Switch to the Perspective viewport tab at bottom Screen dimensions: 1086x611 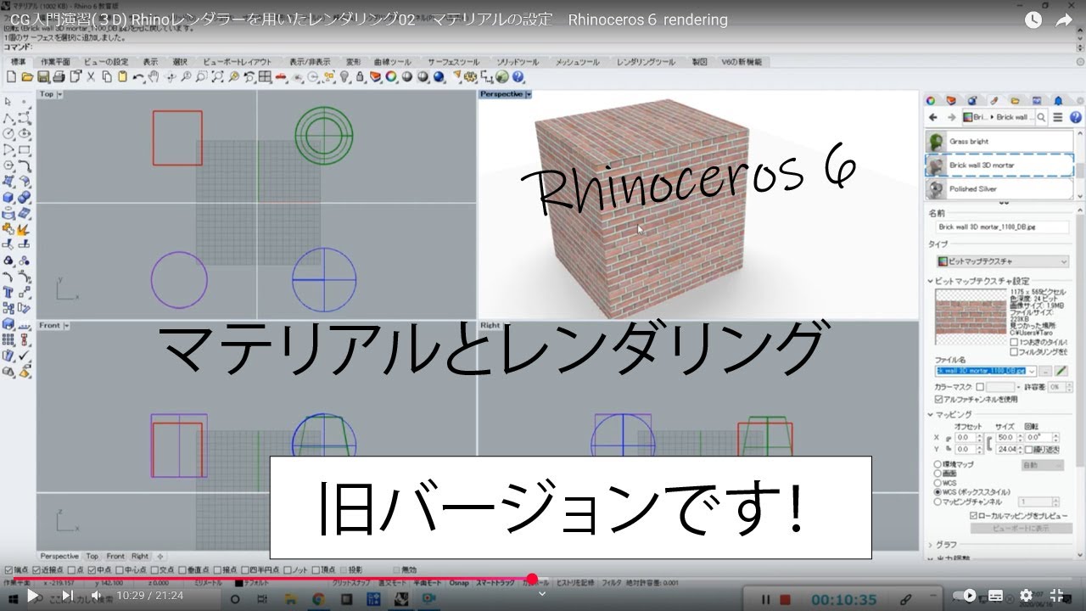[59, 557]
